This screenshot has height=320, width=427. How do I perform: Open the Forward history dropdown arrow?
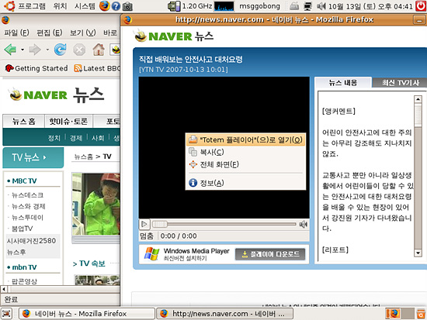click(47, 50)
